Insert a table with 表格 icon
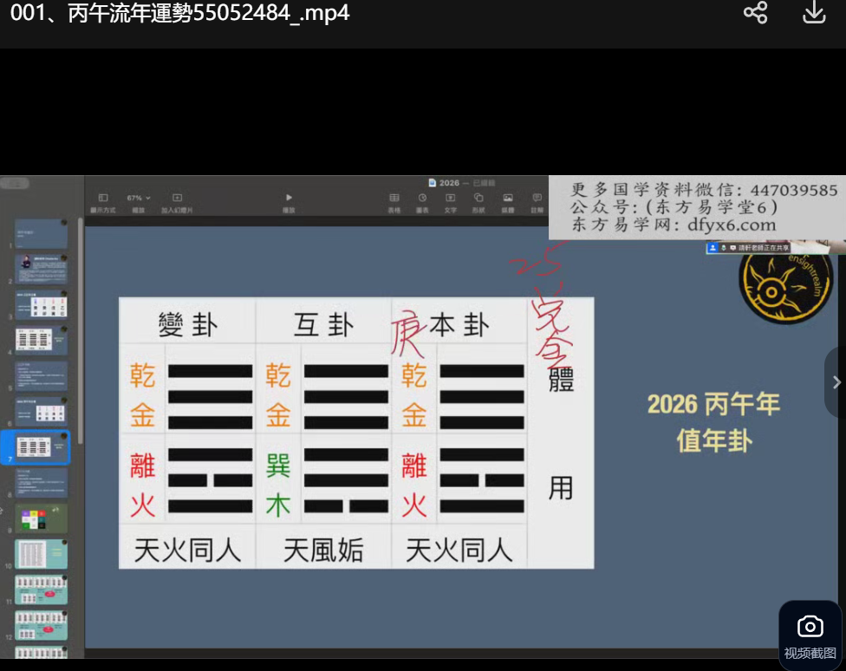The height and width of the screenshot is (671, 846). pyautogui.click(x=394, y=199)
